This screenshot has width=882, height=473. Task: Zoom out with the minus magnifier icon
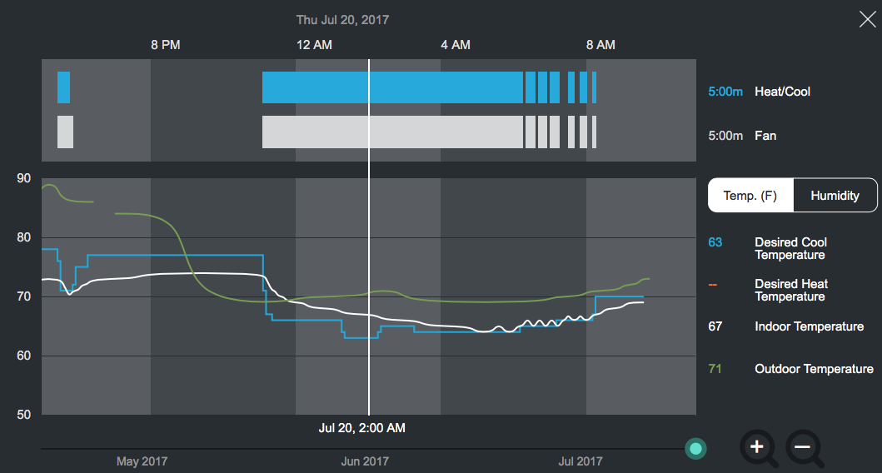tap(805, 448)
